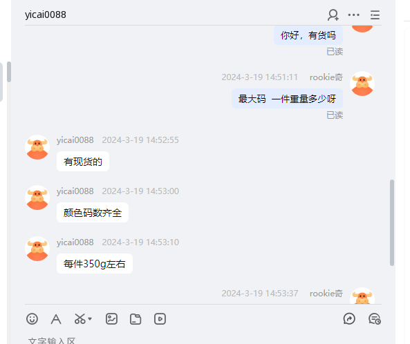Expand the screenshot options dropdown arrow
The height and width of the screenshot is (344, 410).
coord(90,319)
